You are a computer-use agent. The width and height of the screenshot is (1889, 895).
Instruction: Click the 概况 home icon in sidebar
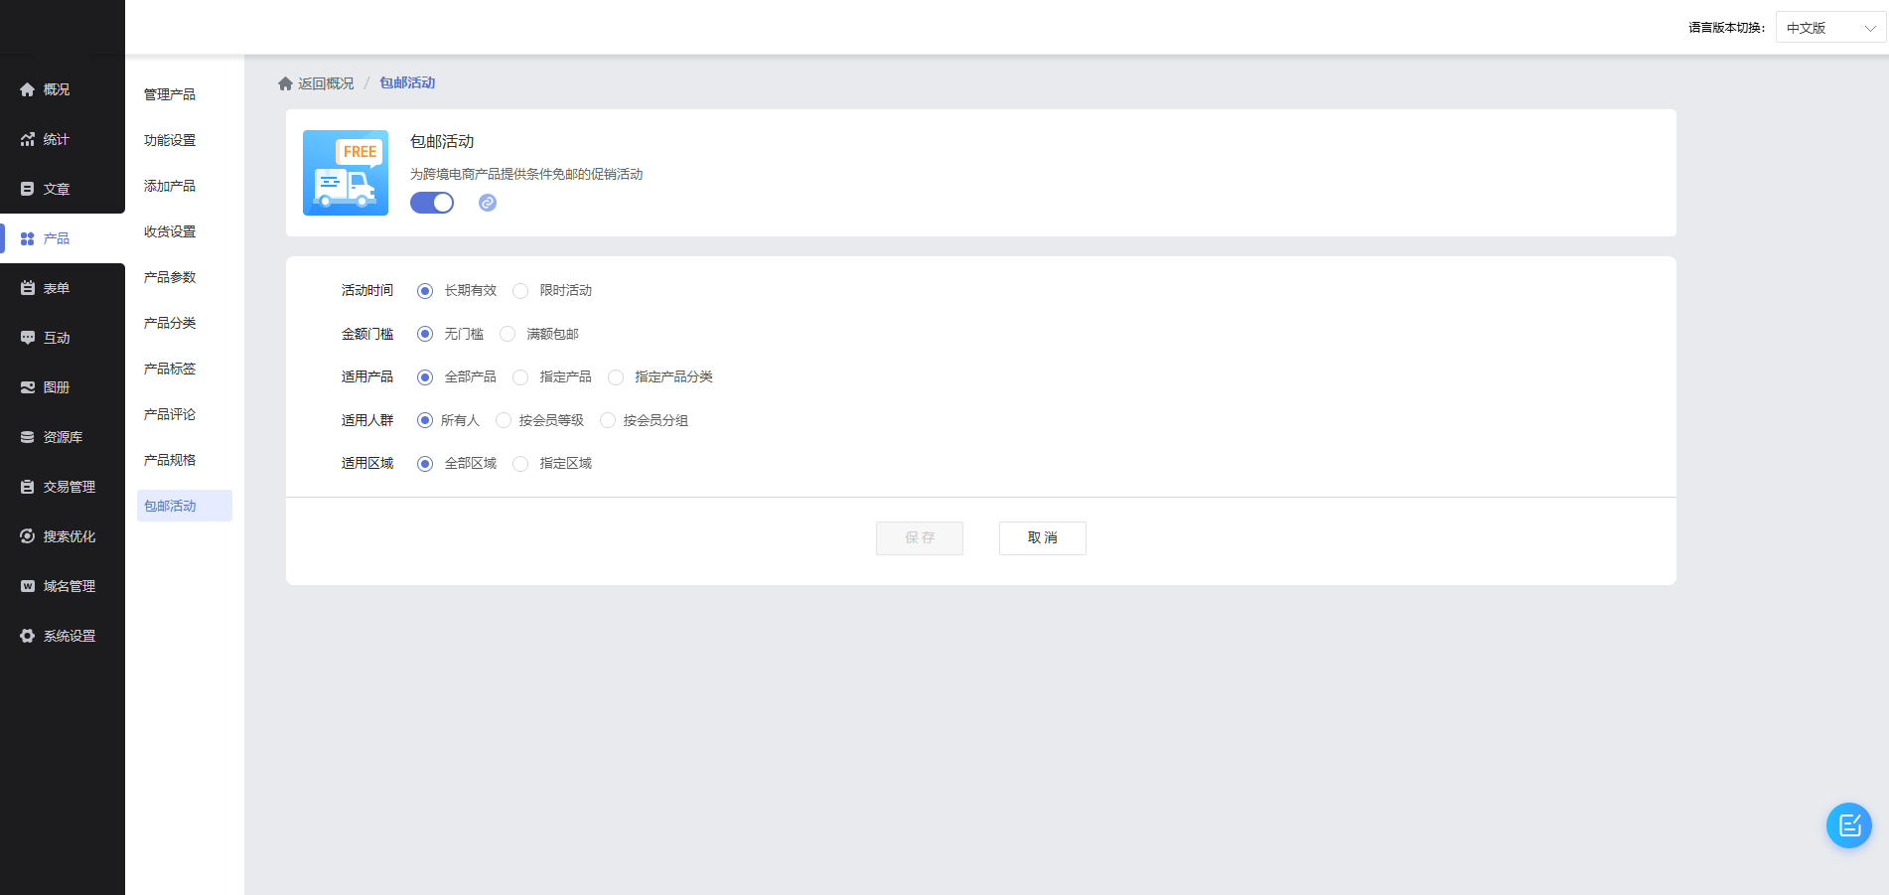point(28,89)
